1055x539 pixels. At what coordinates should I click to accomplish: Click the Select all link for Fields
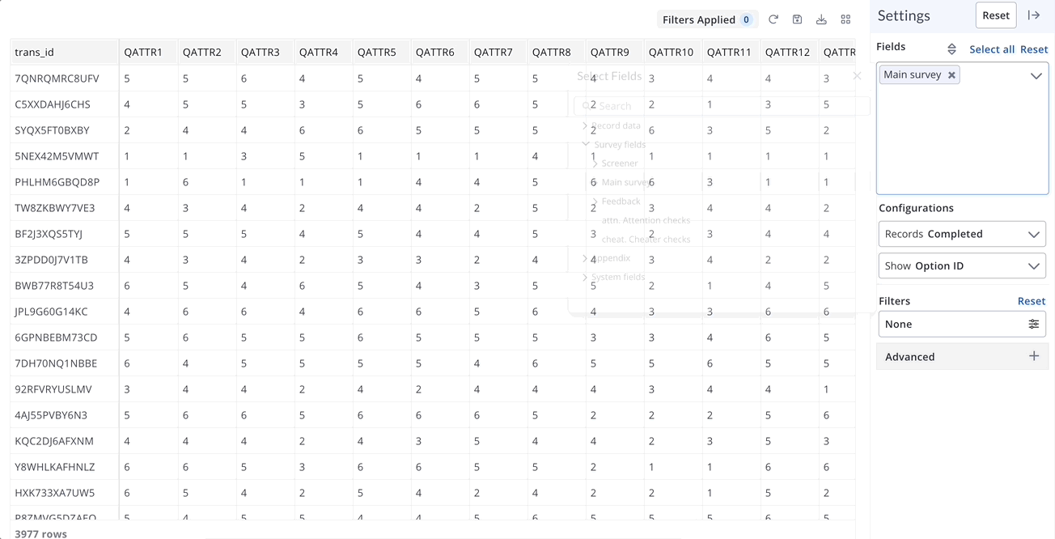click(x=991, y=49)
